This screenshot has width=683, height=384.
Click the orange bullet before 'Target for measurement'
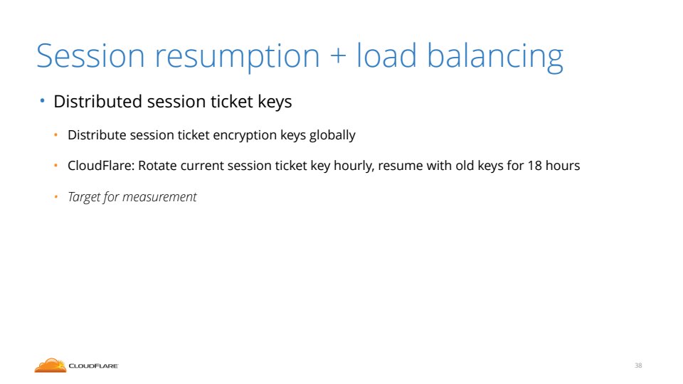coord(56,197)
